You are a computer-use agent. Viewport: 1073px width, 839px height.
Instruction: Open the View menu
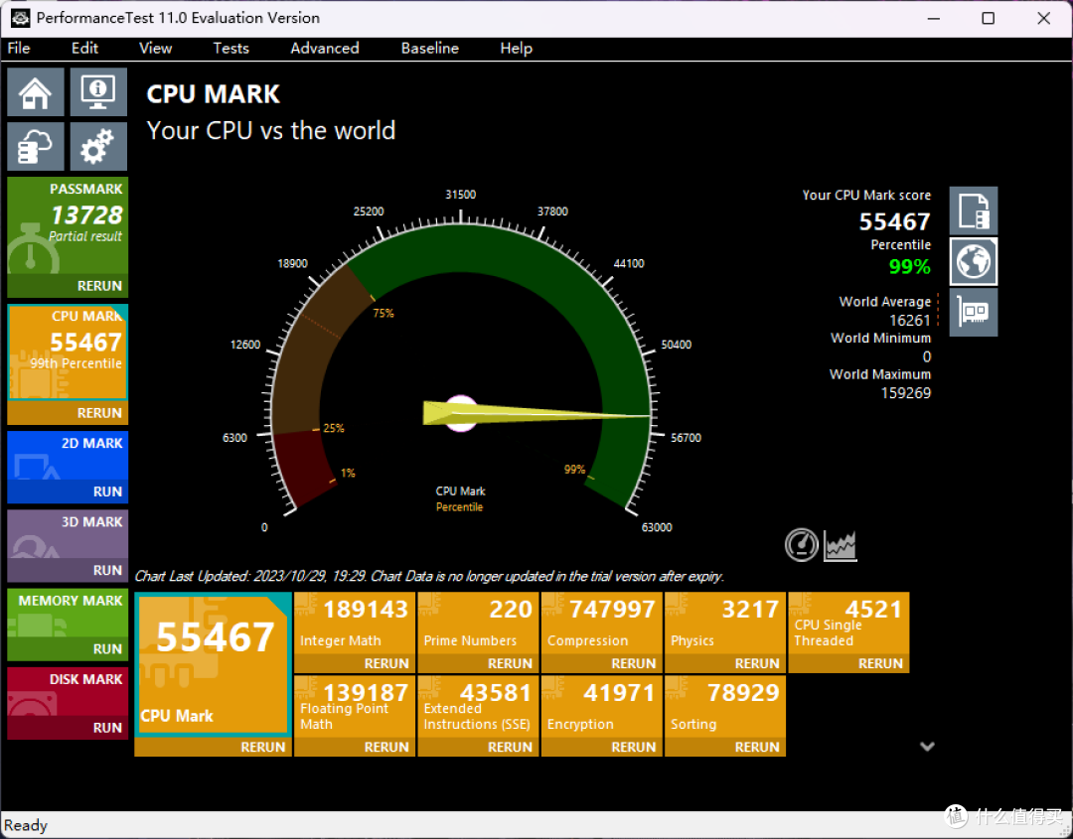point(155,48)
